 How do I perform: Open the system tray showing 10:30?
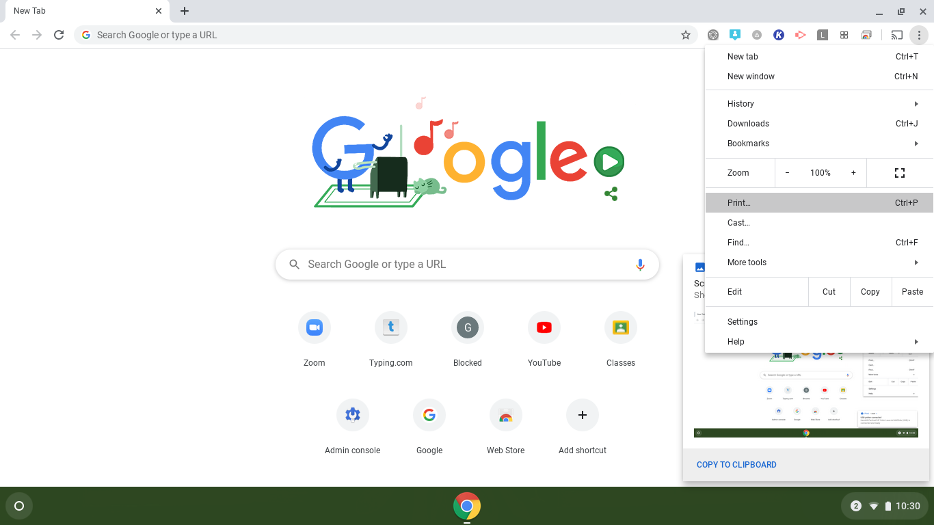point(885,506)
